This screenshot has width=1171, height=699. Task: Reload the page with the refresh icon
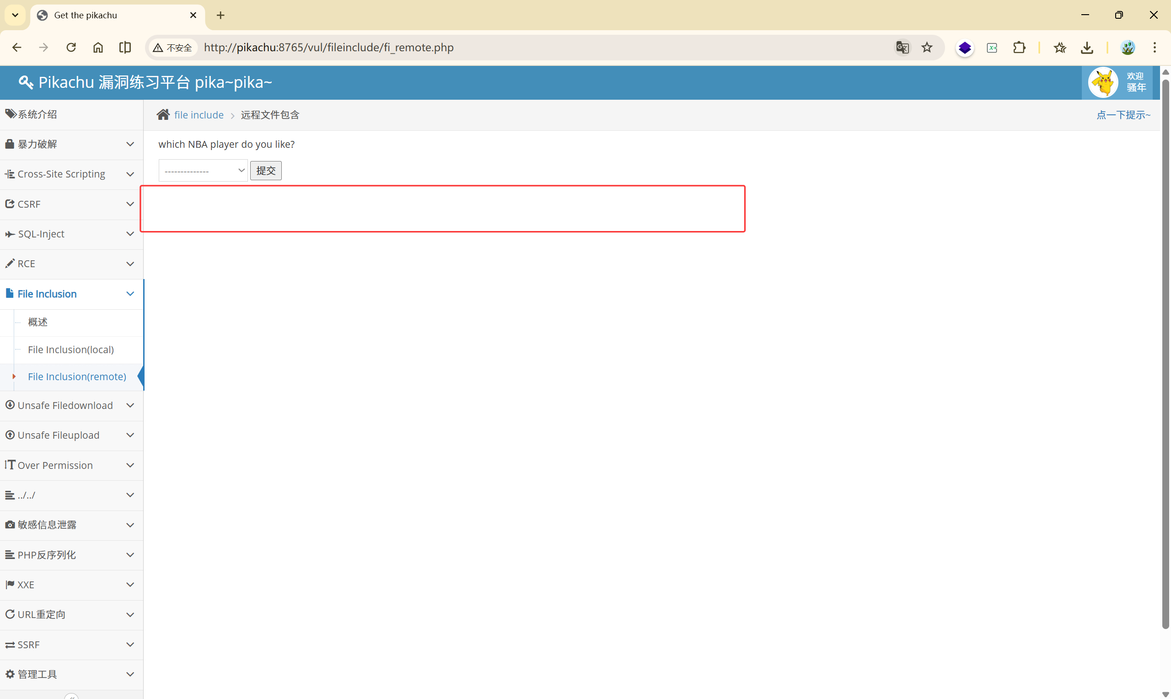(71, 48)
